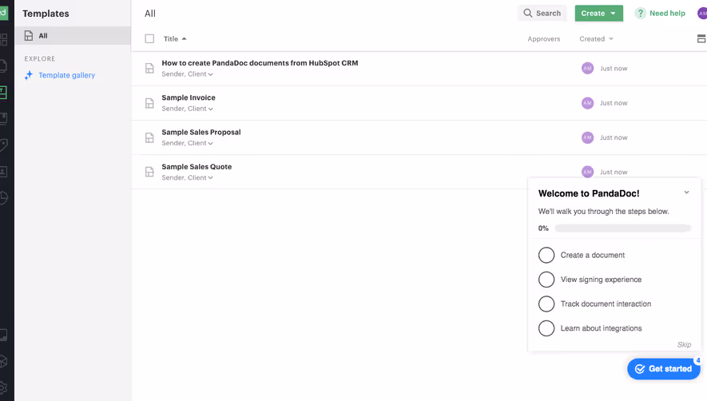Viewport: 707px width, 401px height.
Task: Click the template icon for Sample Sales Quote
Action: [149, 172]
